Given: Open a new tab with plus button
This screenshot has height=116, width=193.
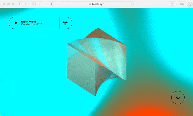Looking at the screenshot, I should click(x=190, y=5).
